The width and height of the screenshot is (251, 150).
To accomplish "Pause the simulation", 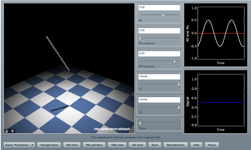I will (x=212, y=145).
